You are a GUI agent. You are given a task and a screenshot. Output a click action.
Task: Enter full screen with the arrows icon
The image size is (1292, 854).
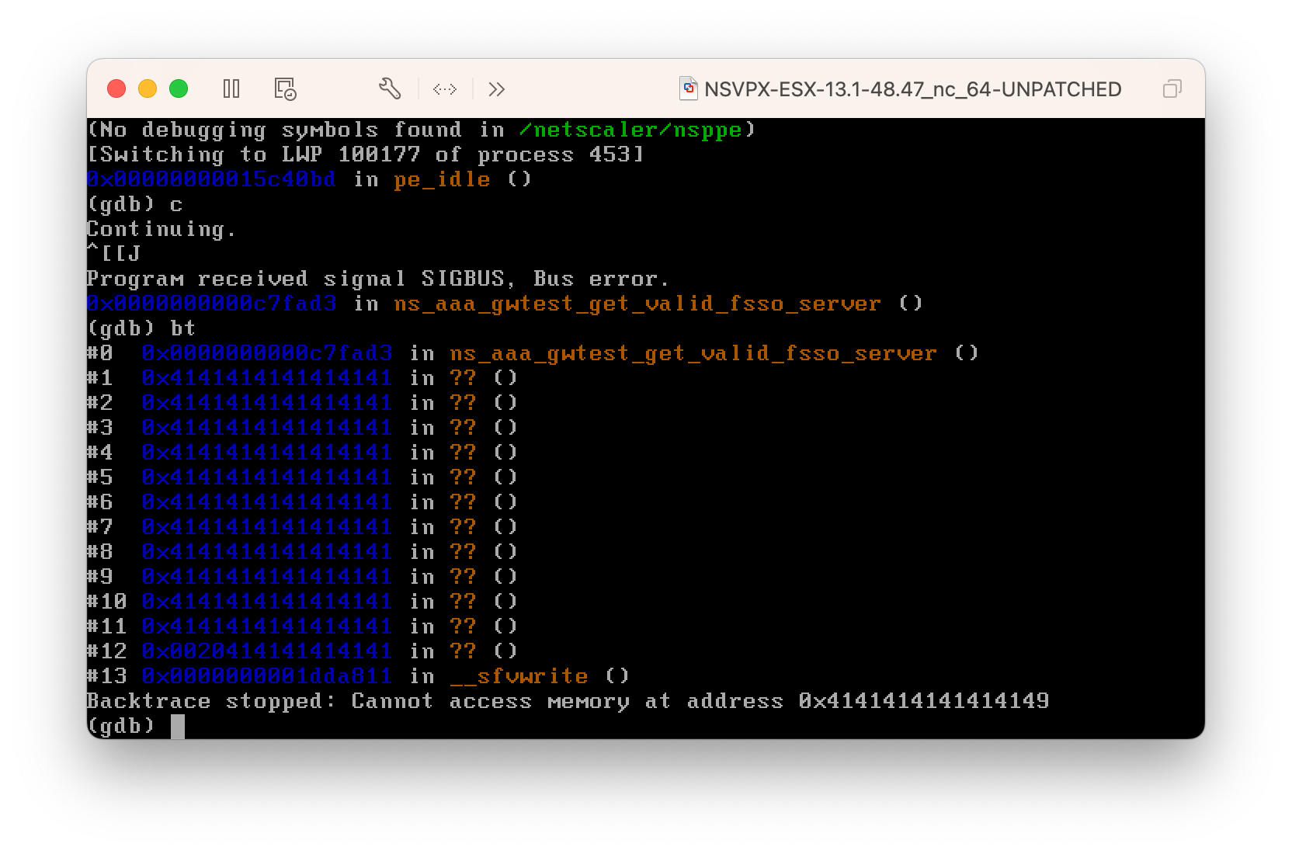point(445,89)
